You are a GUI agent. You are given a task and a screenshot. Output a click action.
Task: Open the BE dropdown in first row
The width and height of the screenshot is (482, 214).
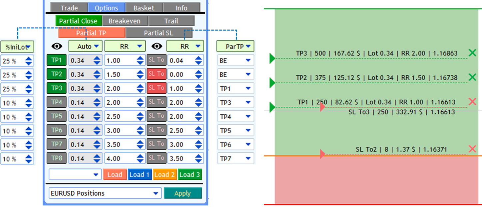[x=236, y=60]
